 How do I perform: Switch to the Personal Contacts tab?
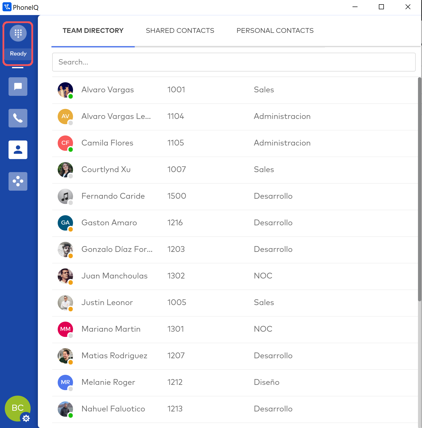[275, 31]
